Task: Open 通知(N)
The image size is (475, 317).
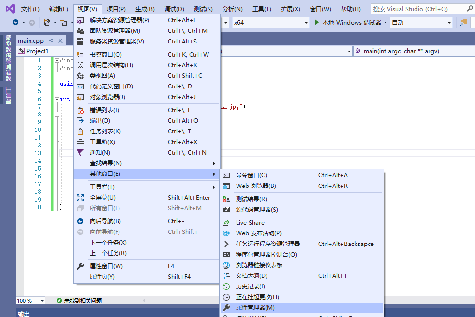Action: pos(147,153)
